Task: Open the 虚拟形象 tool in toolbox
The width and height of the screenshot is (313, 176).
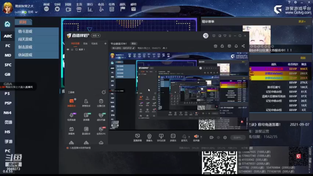Action: pyautogui.click(x=101, y=117)
